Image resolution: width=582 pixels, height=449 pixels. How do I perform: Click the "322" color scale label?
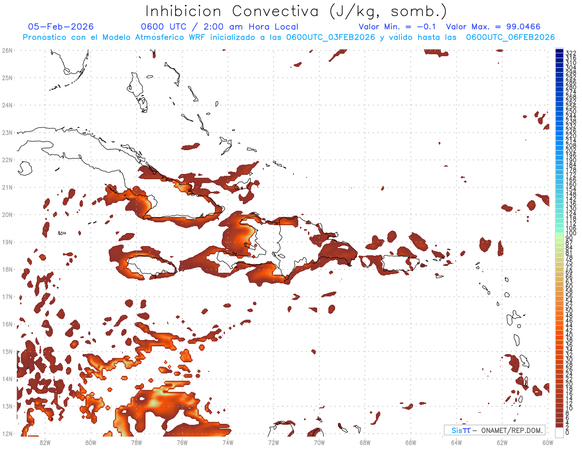point(571,53)
